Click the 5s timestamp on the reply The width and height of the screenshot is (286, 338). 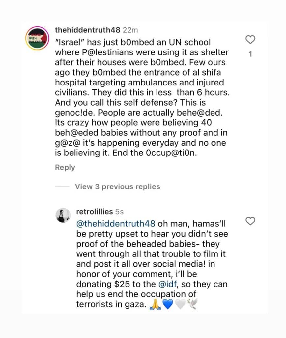pos(119,211)
